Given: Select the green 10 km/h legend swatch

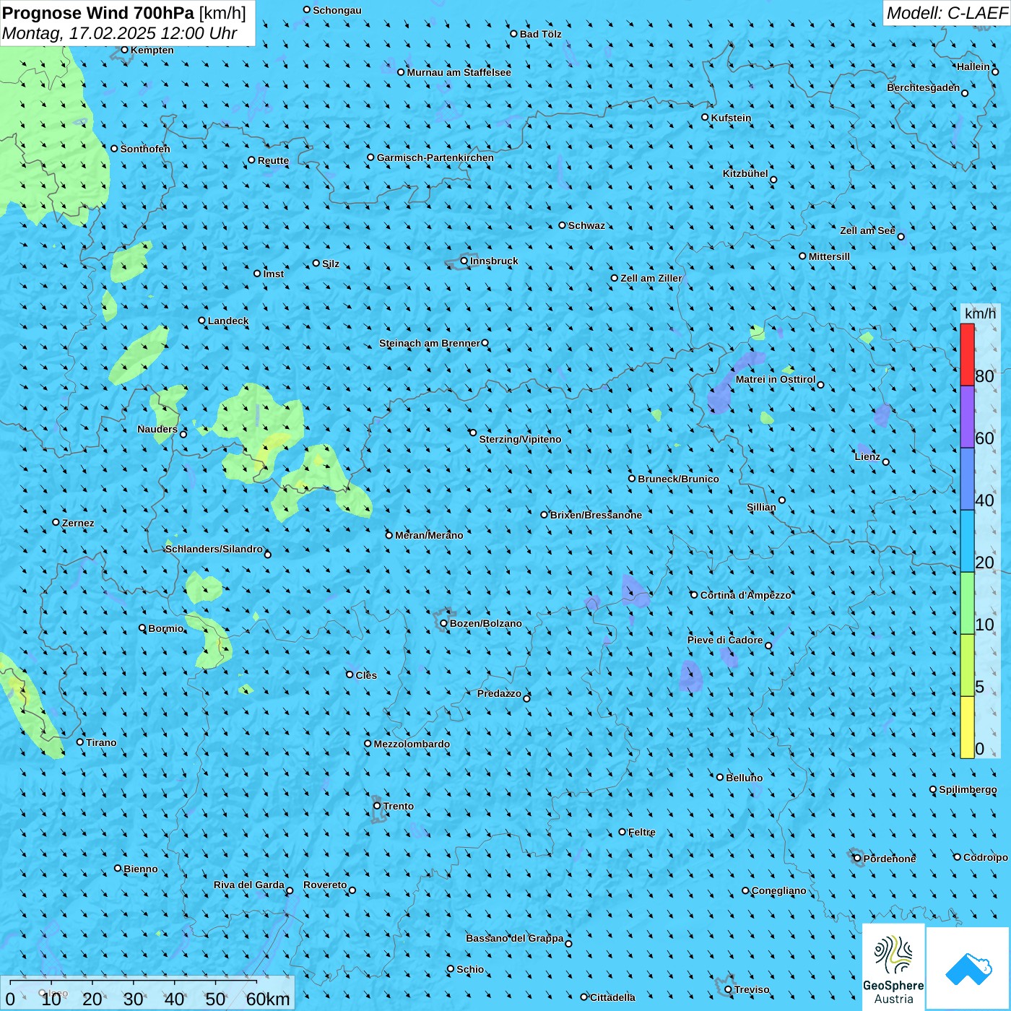Looking at the screenshot, I should tap(967, 603).
